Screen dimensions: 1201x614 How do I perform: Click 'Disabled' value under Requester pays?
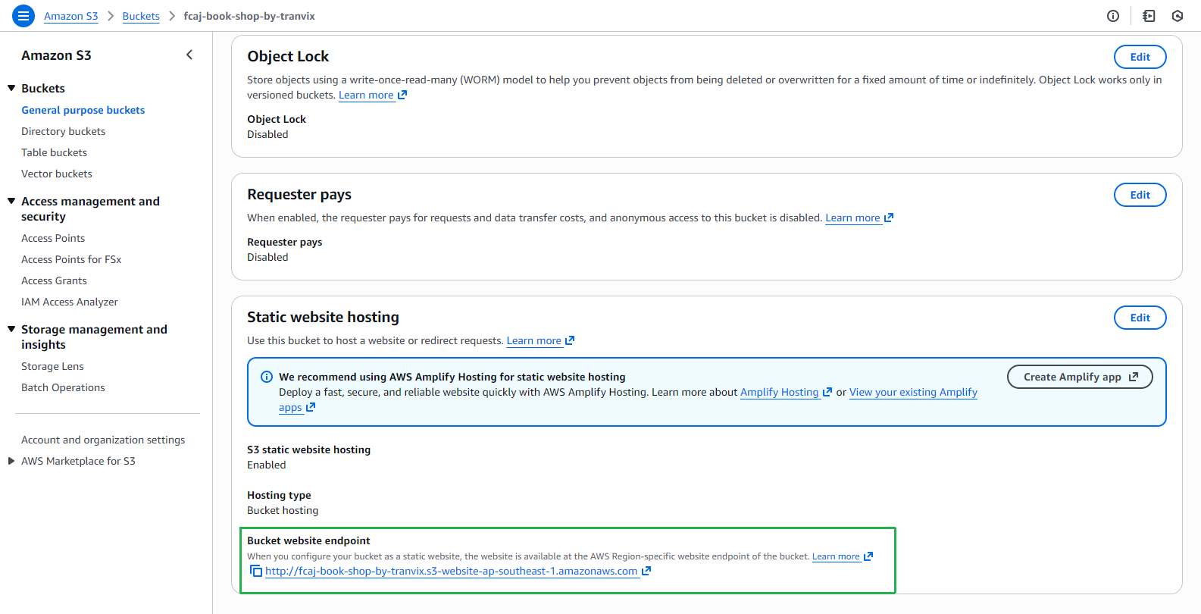coord(267,257)
